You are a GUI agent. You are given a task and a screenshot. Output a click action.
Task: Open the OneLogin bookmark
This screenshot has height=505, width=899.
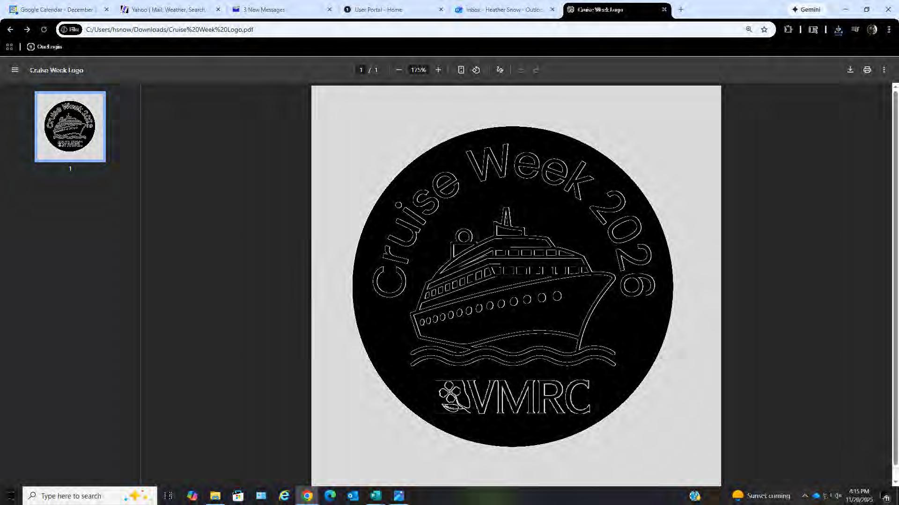click(x=44, y=47)
